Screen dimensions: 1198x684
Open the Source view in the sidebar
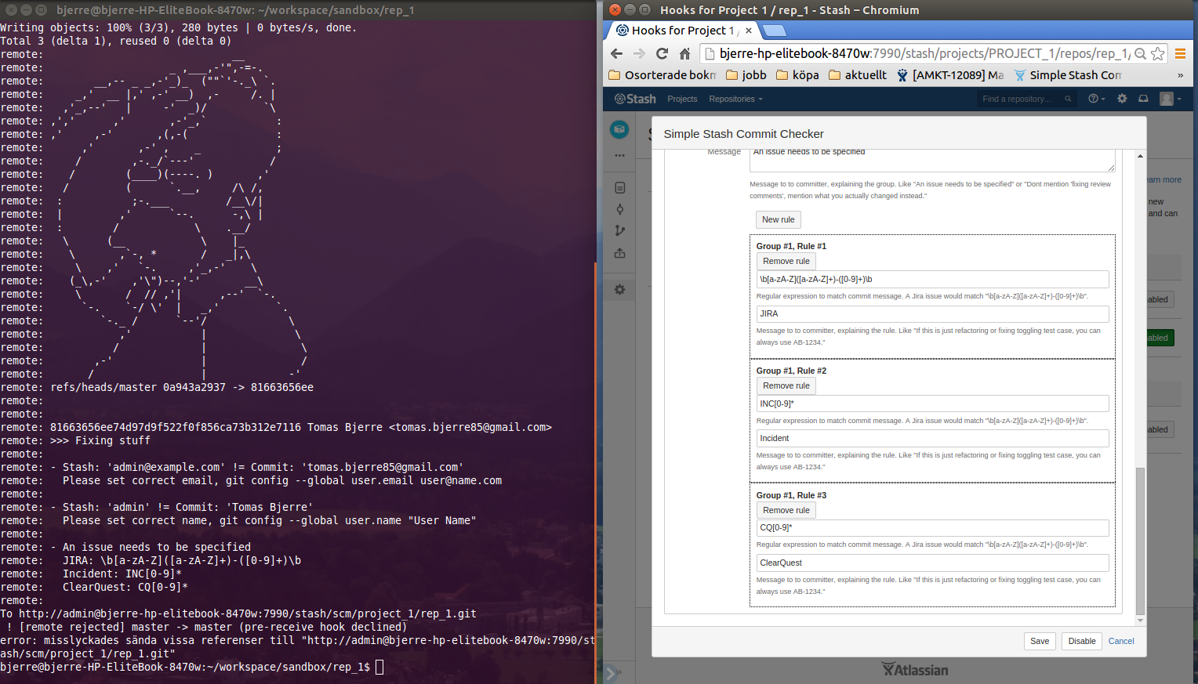click(x=619, y=188)
